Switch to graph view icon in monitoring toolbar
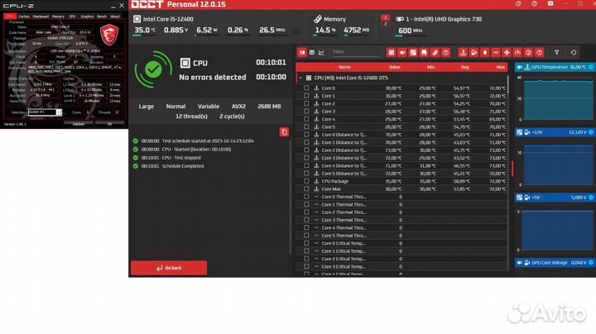Viewport: 596px width, 334px height. tap(321, 52)
